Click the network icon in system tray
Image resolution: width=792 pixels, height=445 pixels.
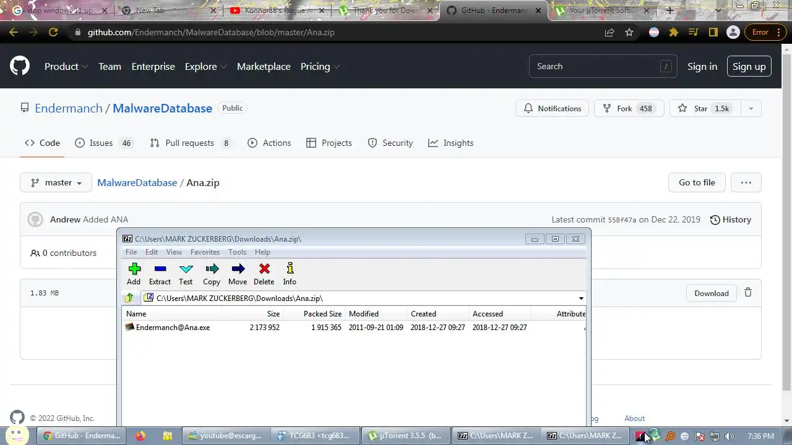(715, 436)
